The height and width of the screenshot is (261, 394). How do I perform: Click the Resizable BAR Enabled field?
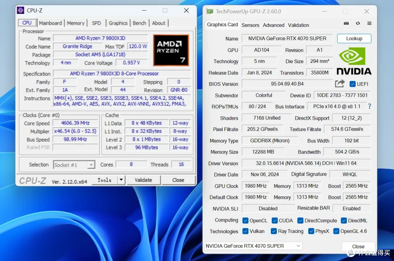tap(352, 208)
